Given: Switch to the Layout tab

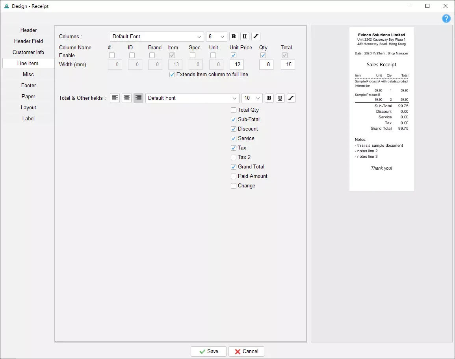Looking at the screenshot, I should pos(28,108).
